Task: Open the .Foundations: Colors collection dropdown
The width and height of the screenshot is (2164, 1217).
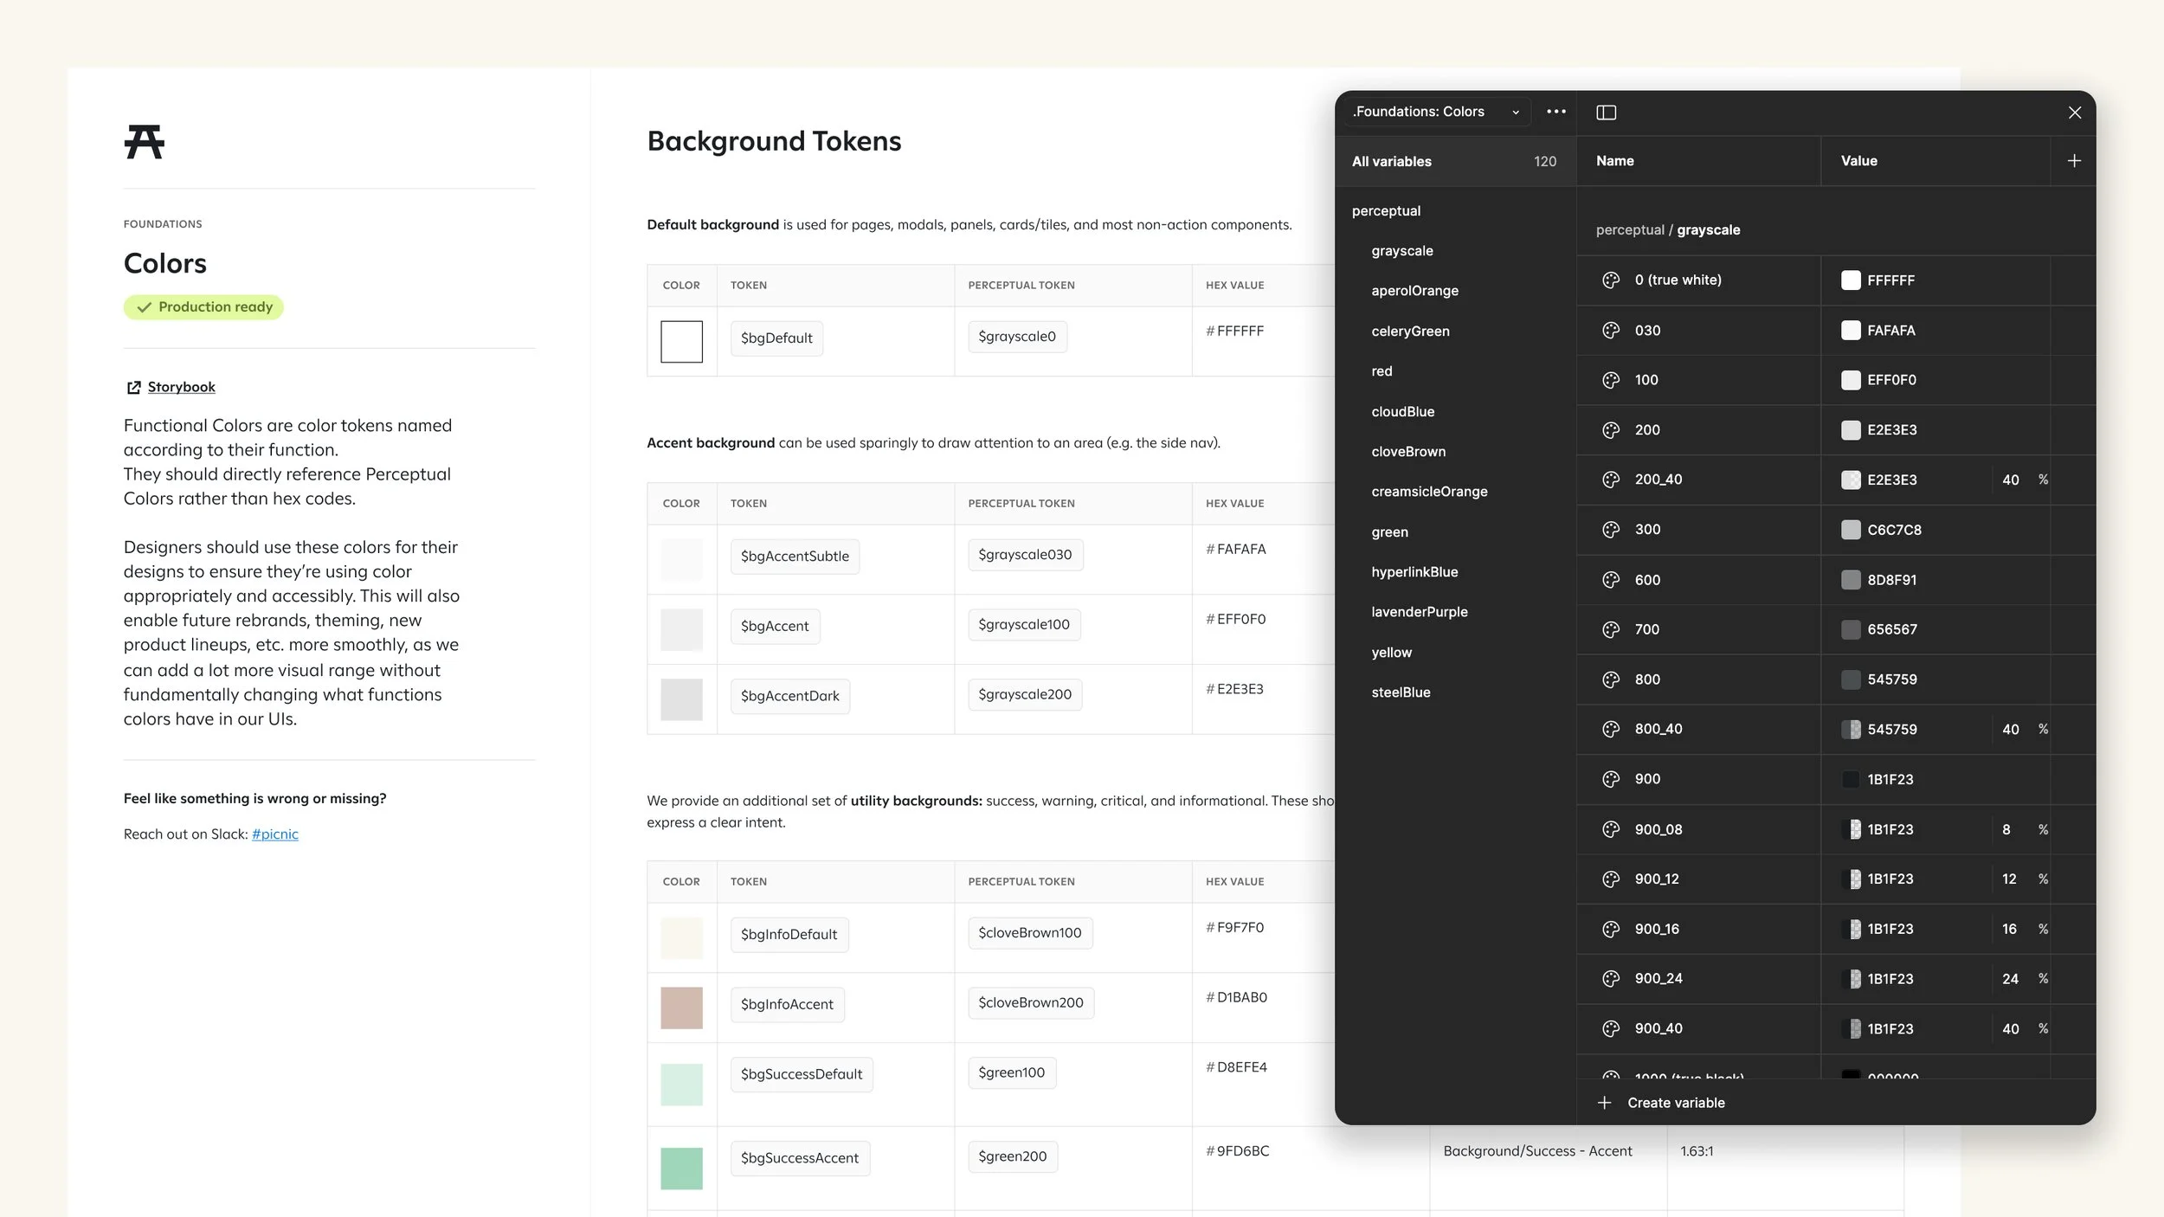Action: click(1436, 112)
